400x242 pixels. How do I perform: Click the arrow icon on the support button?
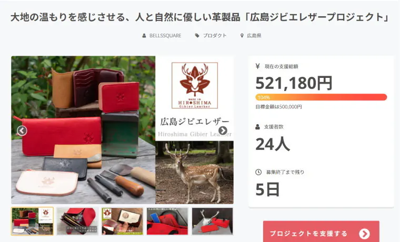(x=364, y=234)
